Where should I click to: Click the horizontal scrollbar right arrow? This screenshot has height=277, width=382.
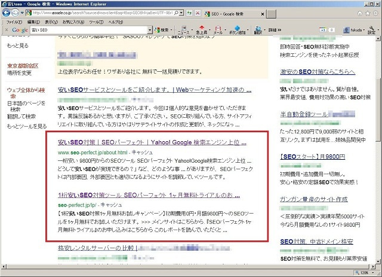click(x=373, y=266)
